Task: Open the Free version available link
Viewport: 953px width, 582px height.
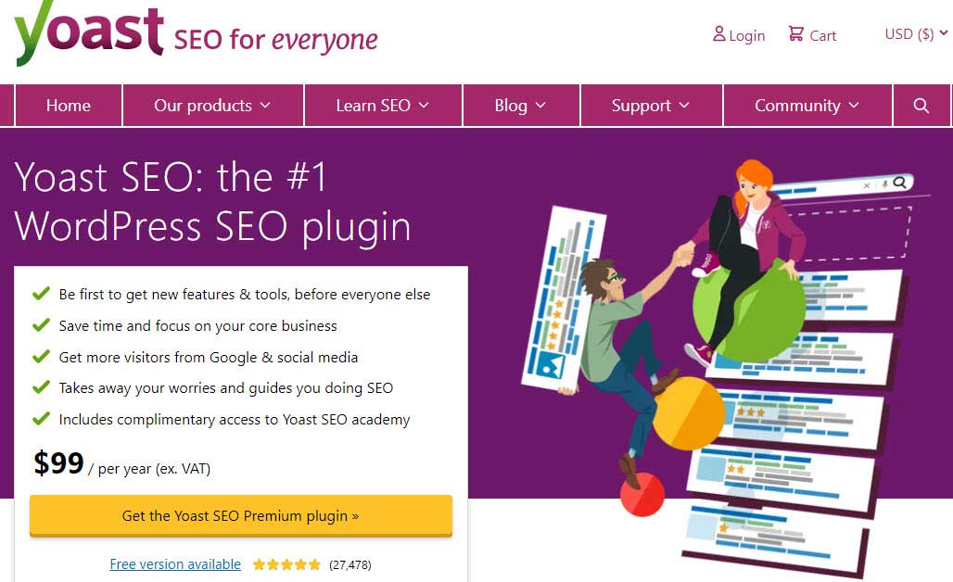Action: [175, 564]
